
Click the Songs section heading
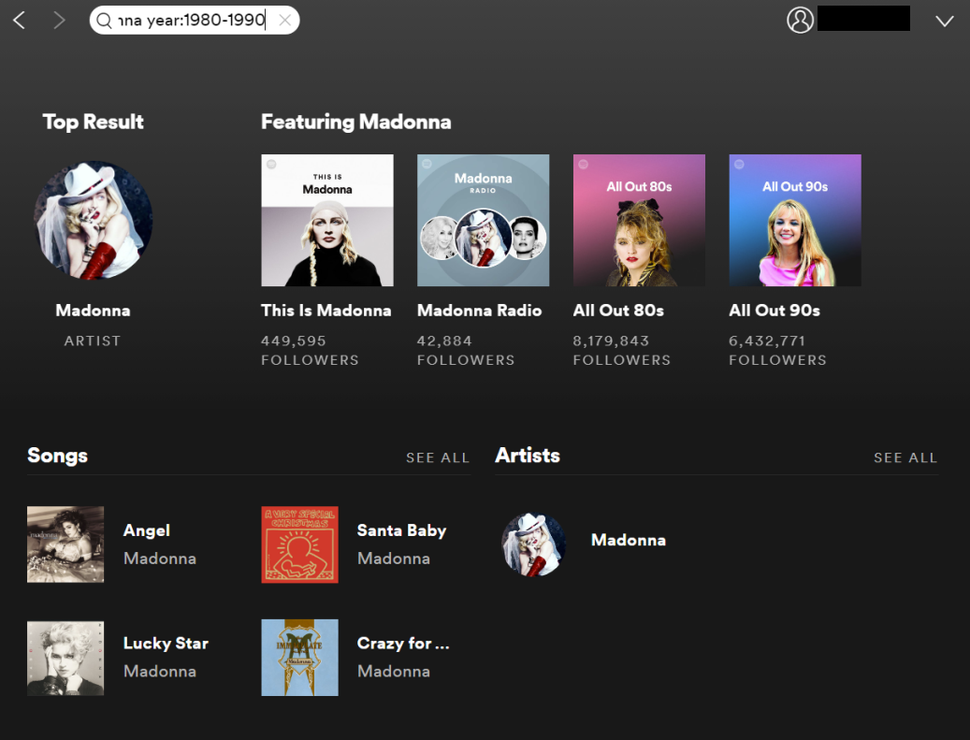(58, 456)
